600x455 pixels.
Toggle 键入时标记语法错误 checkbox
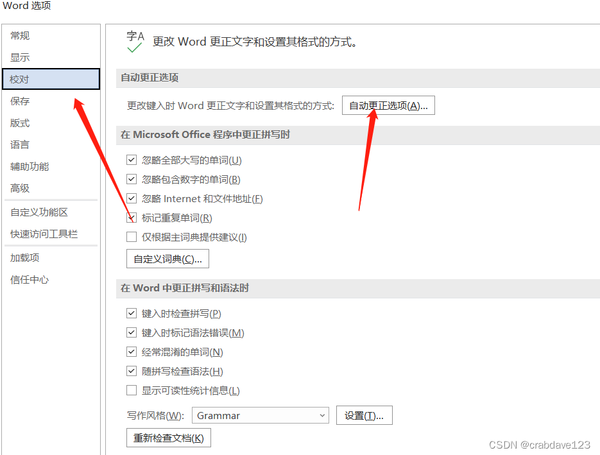click(132, 332)
